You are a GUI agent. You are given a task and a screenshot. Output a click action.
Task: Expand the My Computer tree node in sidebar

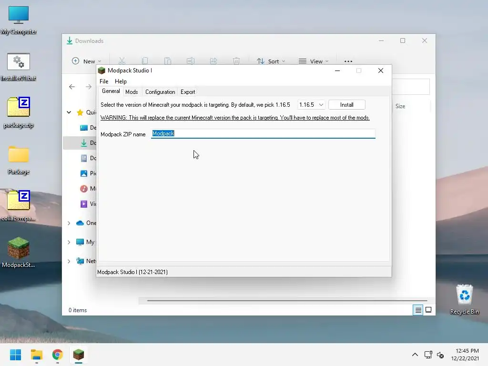pyautogui.click(x=69, y=242)
